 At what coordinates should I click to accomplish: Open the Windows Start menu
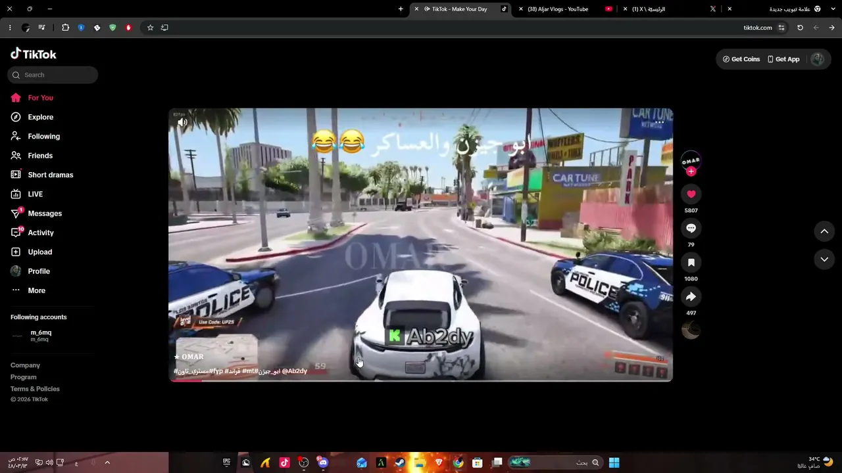[614, 462]
